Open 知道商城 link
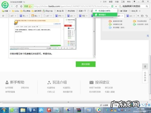Screen dimensions: 151x113 click(51, 88)
